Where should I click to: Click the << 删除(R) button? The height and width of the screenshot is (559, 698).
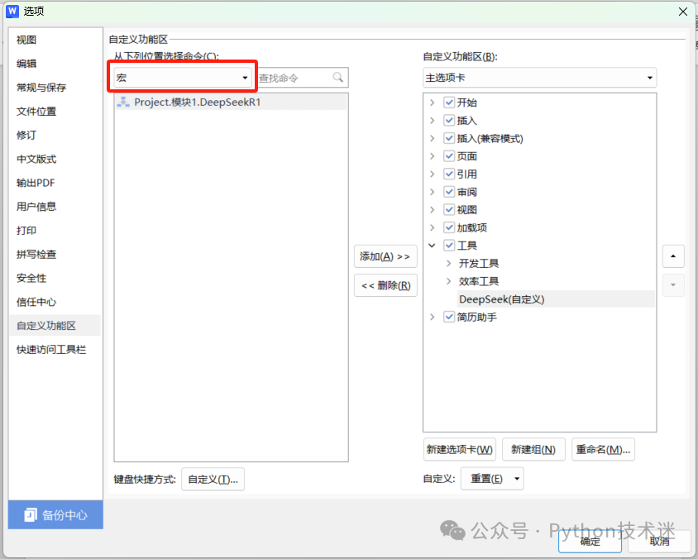pyautogui.click(x=385, y=285)
